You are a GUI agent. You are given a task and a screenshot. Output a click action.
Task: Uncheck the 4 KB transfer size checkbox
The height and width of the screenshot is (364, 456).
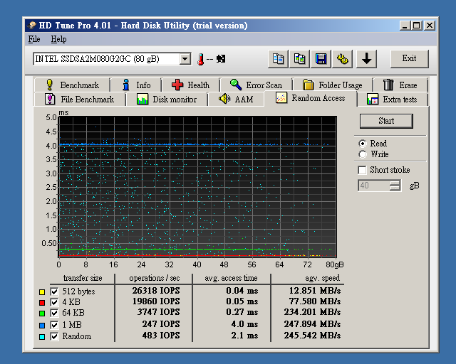[x=54, y=302]
